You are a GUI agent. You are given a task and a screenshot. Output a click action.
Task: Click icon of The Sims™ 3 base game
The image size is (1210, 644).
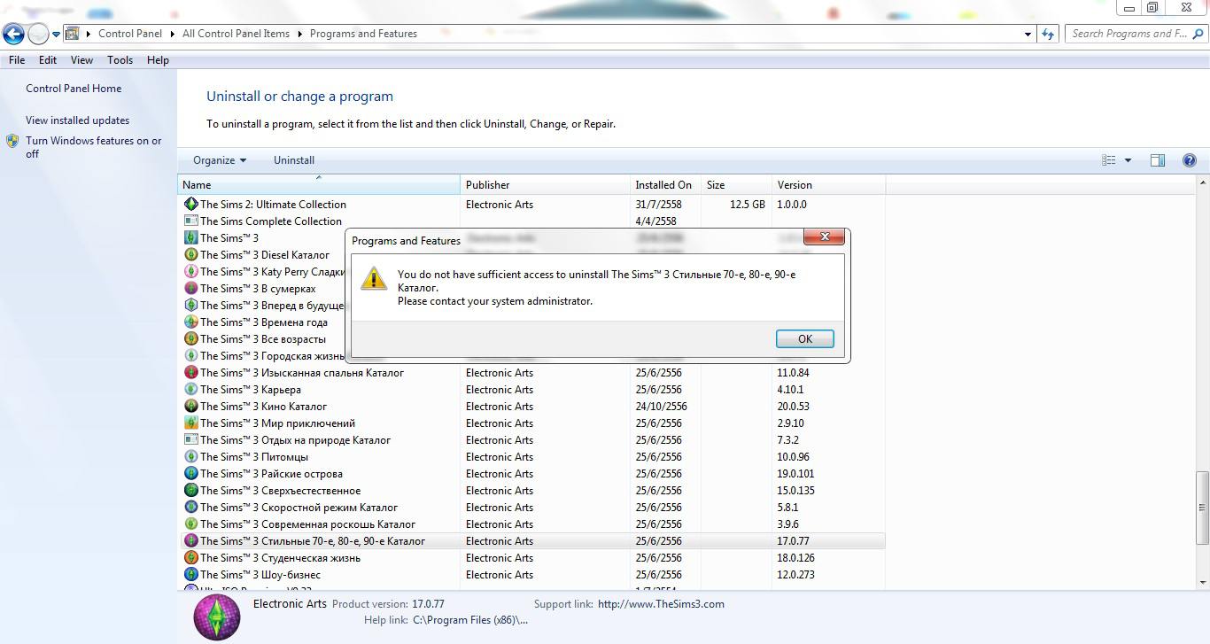click(190, 238)
